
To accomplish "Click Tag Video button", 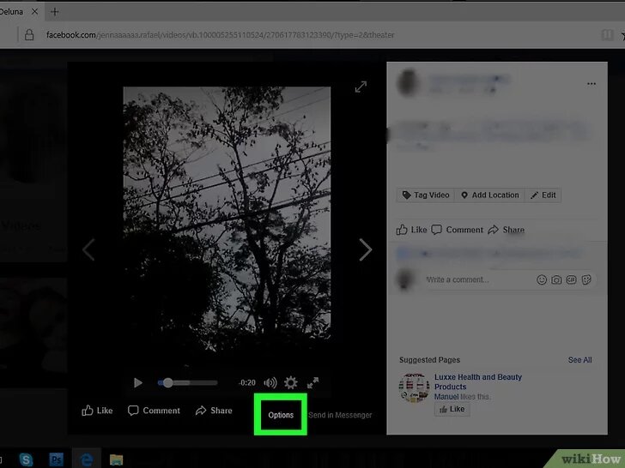I will click(426, 195).
